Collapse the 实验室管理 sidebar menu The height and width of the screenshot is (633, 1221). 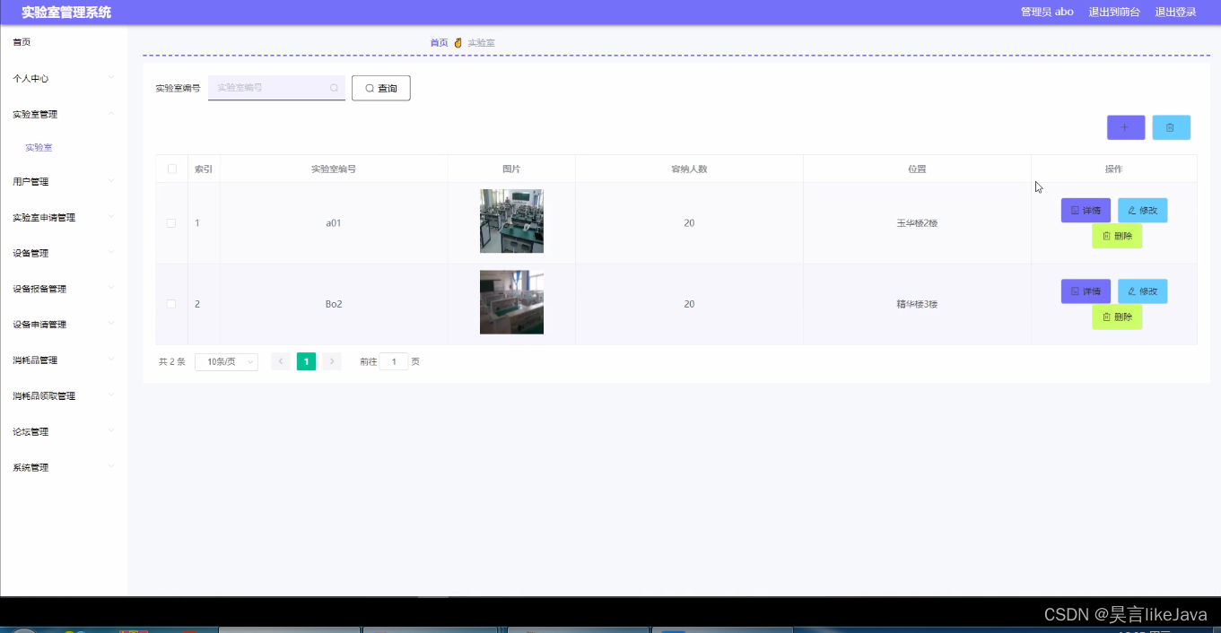point(64,114)
